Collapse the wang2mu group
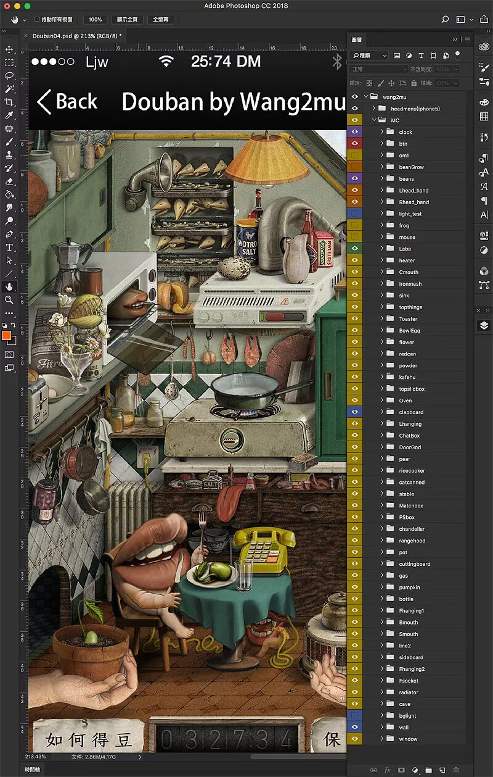Viewport: 493px width, 777px height. 366,97
